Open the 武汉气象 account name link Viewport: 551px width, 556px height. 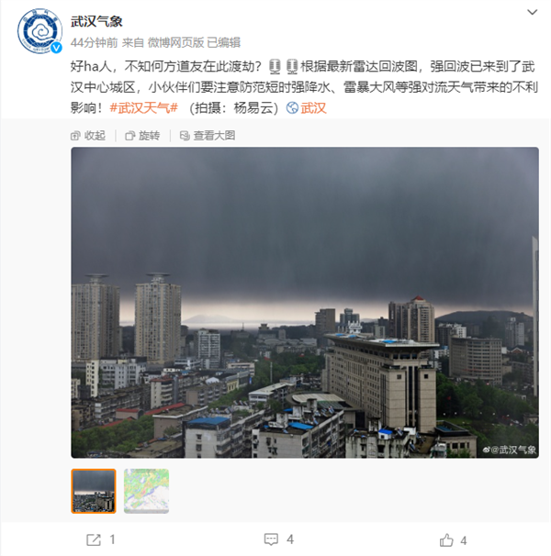[x=96, y=21]
